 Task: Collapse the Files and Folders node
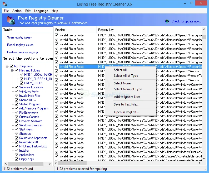pyautogui.click(x=12, y=70)
